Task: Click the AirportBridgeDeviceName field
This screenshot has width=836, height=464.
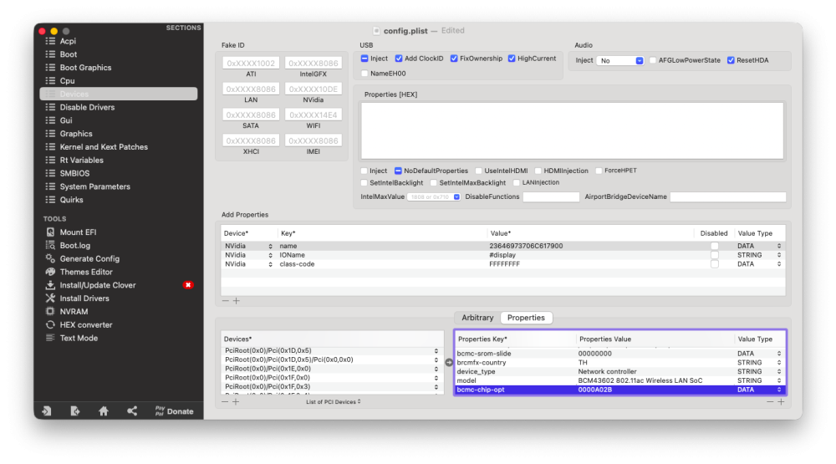Action: point(728,196)
